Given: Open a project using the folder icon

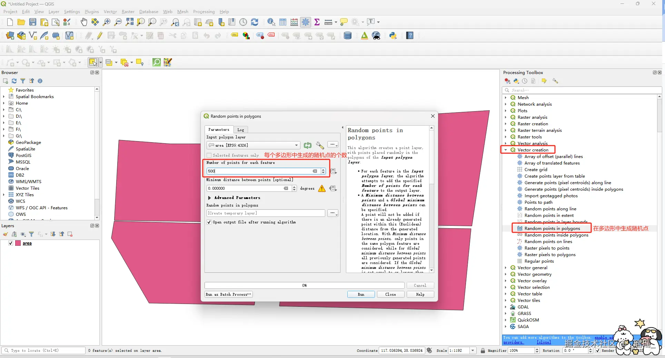Looking at the screenshot, I should [x=21, y=22].
